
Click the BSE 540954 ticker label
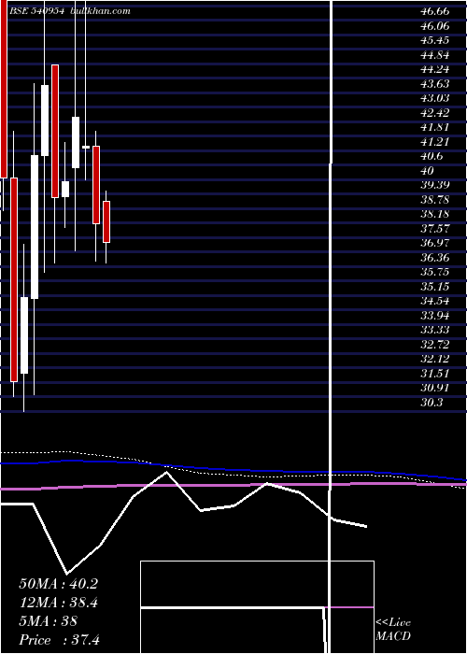pyautogui.click(x=36, y=11)
